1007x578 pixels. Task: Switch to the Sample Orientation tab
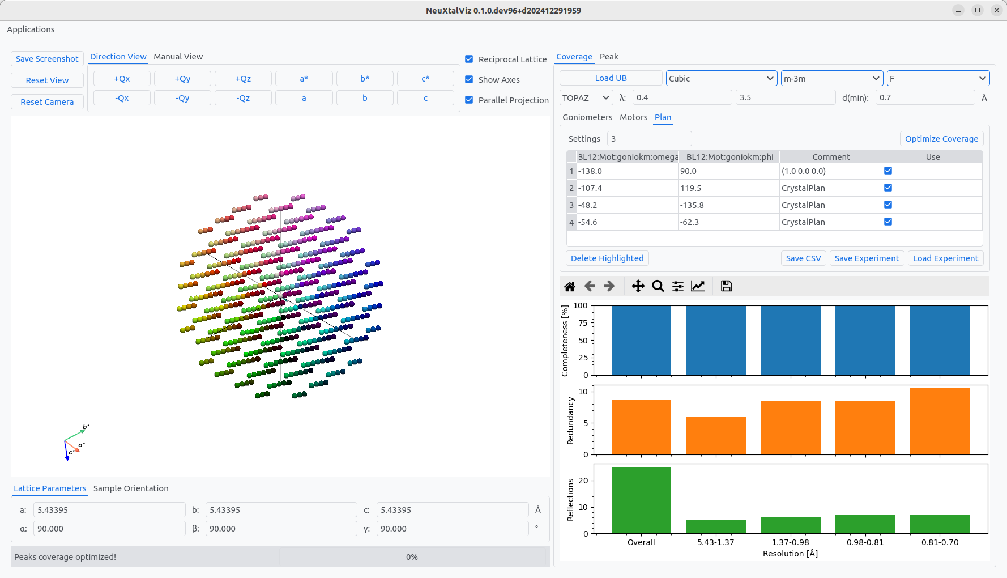(x=131, y=488)
